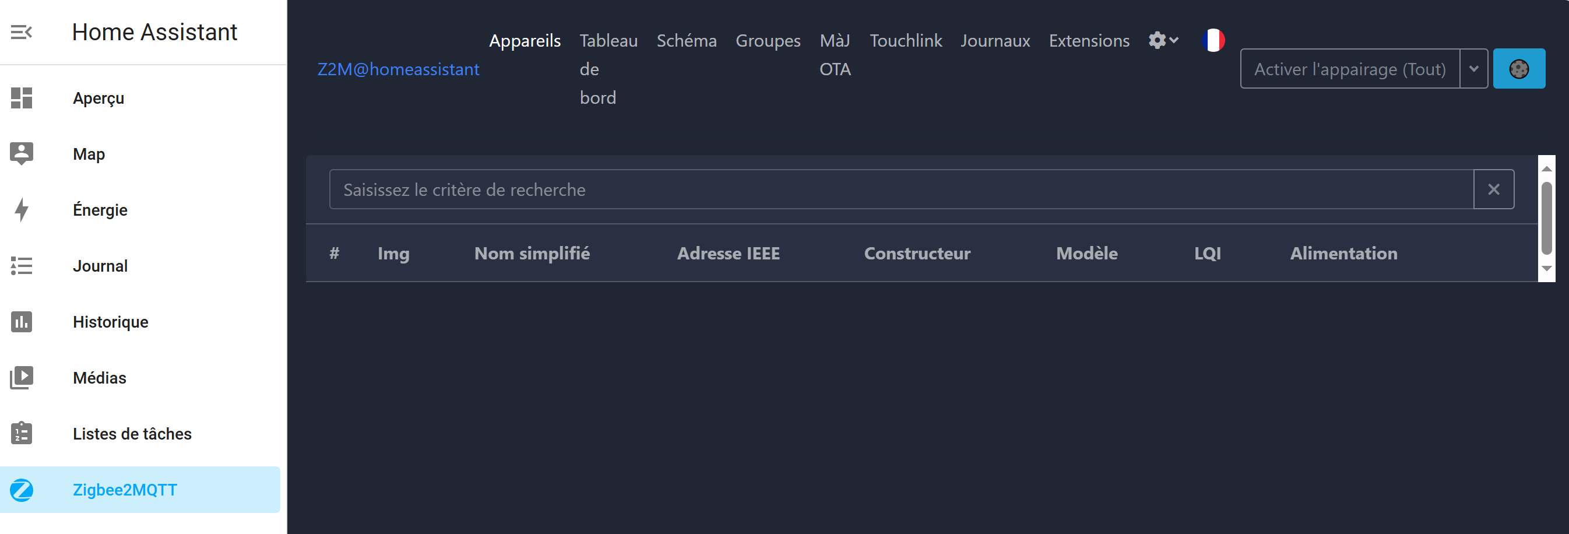Open the Touchlink tab
Image resolution: width=1569 pixels, height=534 pixels.
905,41
